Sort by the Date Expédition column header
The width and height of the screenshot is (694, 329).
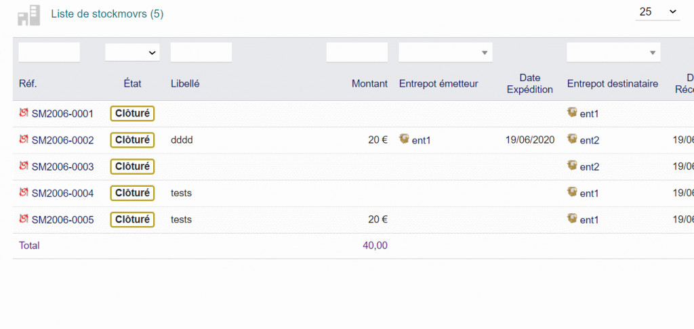click(530, 84)
